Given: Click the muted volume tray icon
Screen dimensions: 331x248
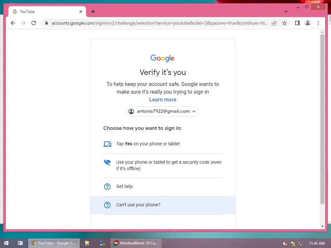Looking at the screenshot, I should 285,243.
